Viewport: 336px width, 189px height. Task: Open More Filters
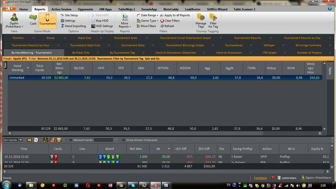click(x=146, y=26)
